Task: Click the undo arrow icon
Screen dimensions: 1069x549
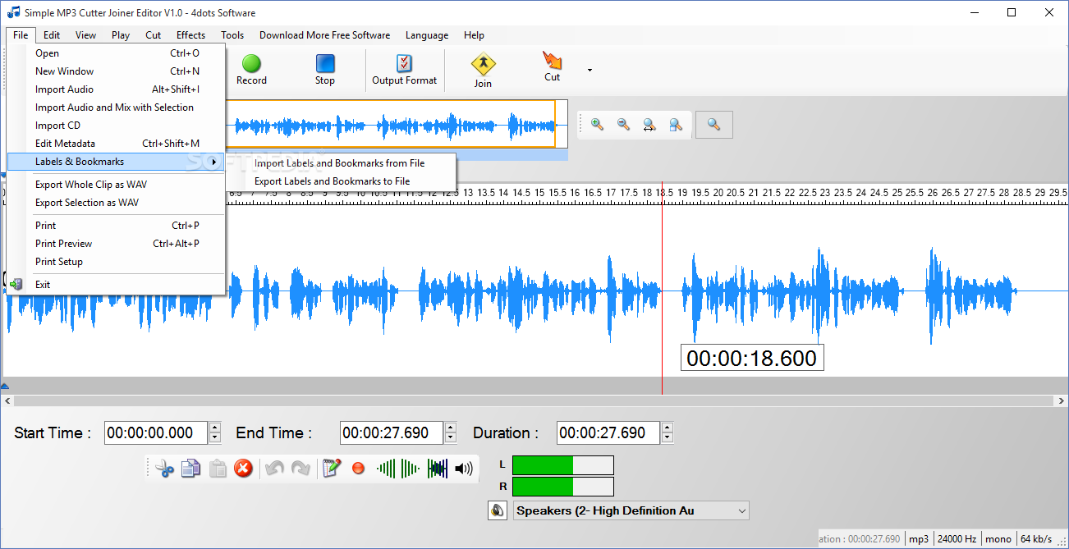Action: [275, 469]
